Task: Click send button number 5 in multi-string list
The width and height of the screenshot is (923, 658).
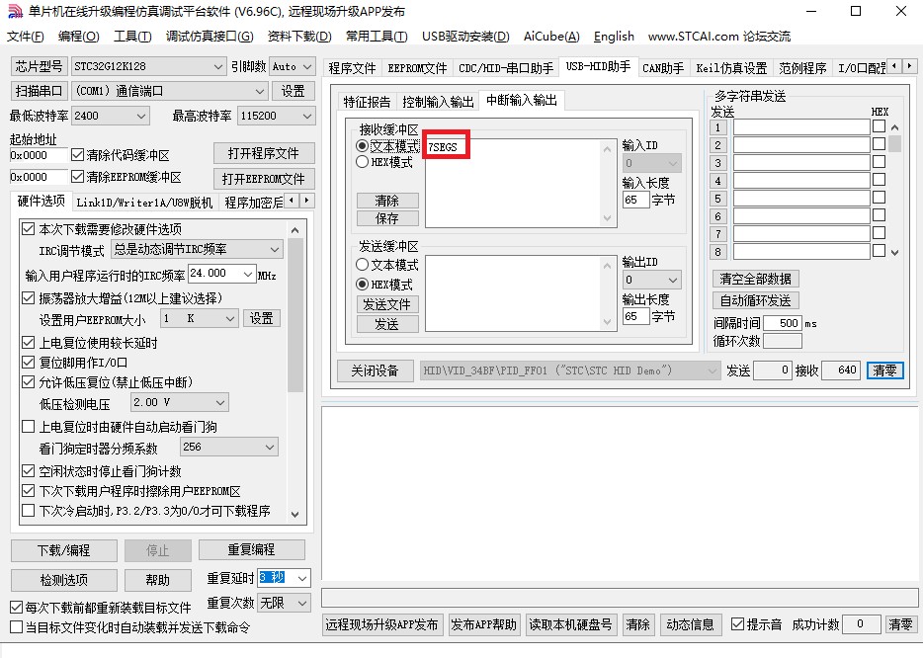Action: pyautogui.click(x=719, y=199)
